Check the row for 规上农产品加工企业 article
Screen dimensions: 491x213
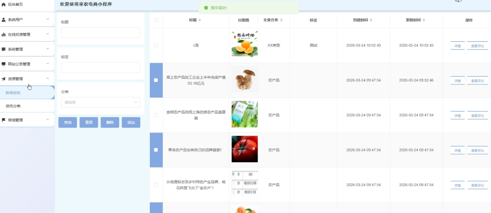click(156, 80)
